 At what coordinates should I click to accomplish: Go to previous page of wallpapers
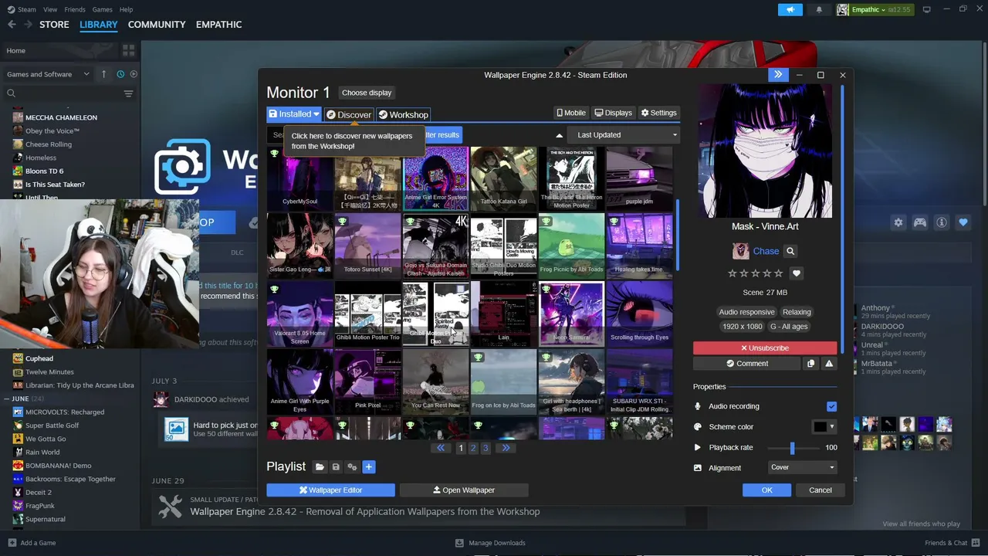click(x=441, y=448)
